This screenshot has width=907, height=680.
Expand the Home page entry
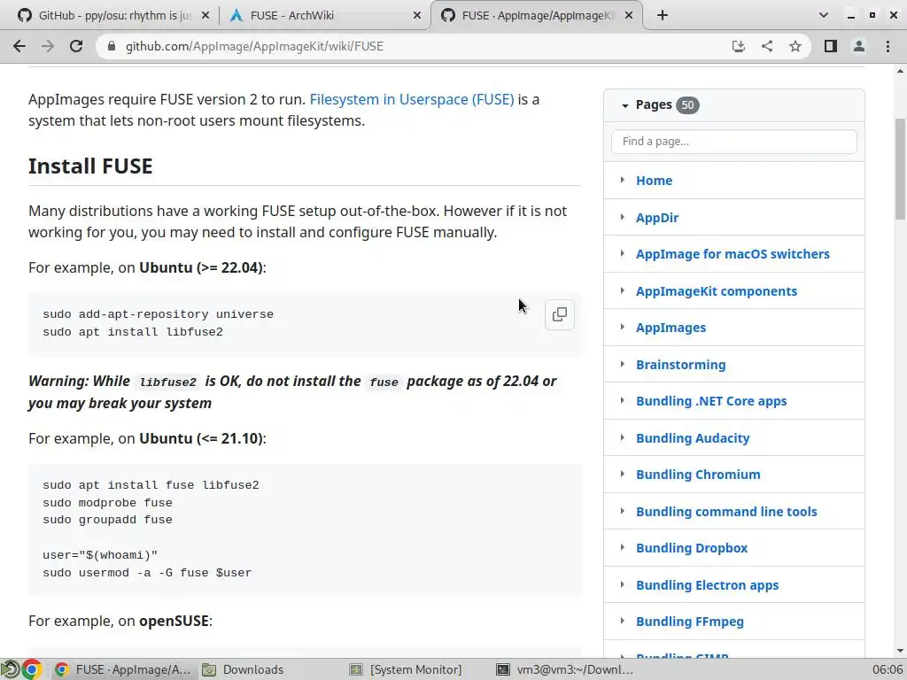pos(623,180)
